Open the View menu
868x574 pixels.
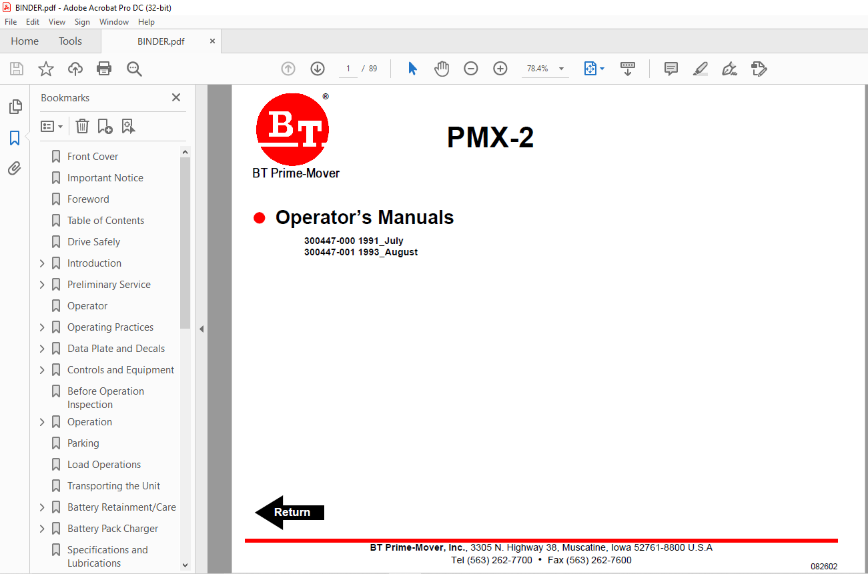(x=57, y=22)
